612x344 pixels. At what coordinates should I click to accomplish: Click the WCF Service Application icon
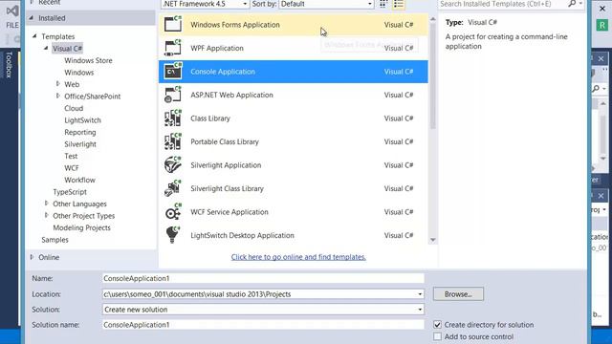pyautogui.click(x=173, y=212)
